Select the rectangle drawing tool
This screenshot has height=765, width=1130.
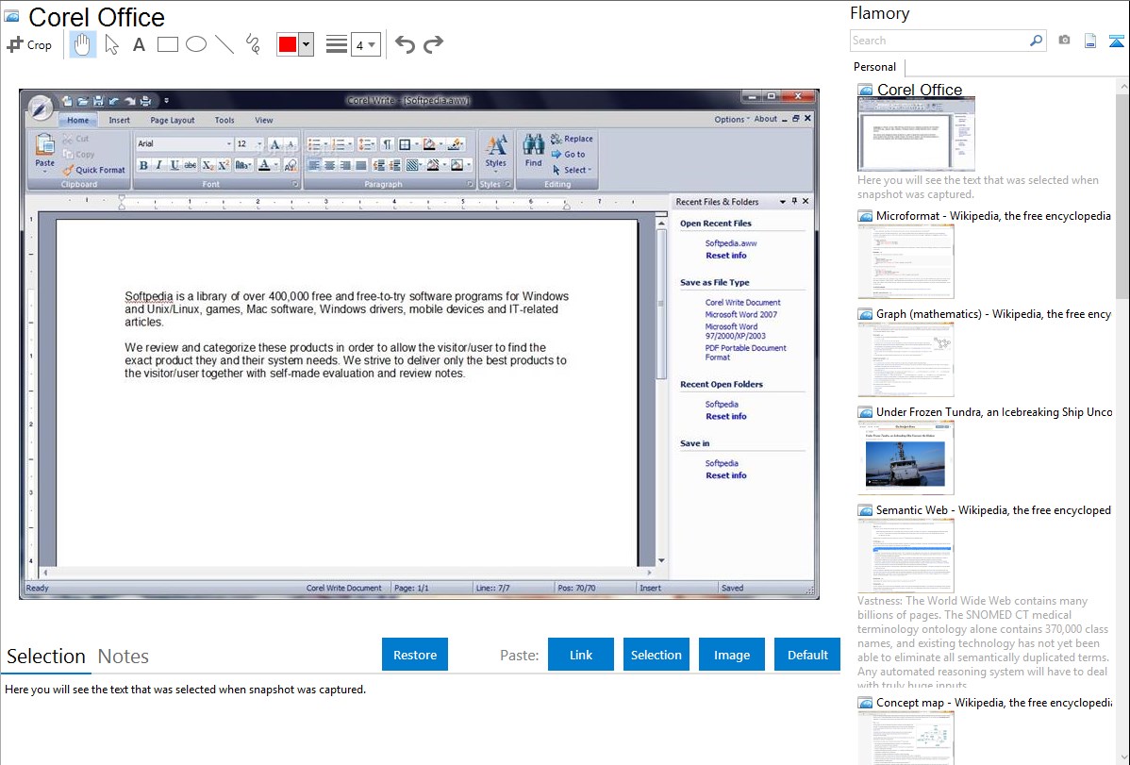click(168, 44)
